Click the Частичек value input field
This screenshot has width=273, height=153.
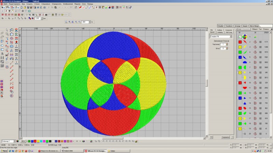point(223,44)
